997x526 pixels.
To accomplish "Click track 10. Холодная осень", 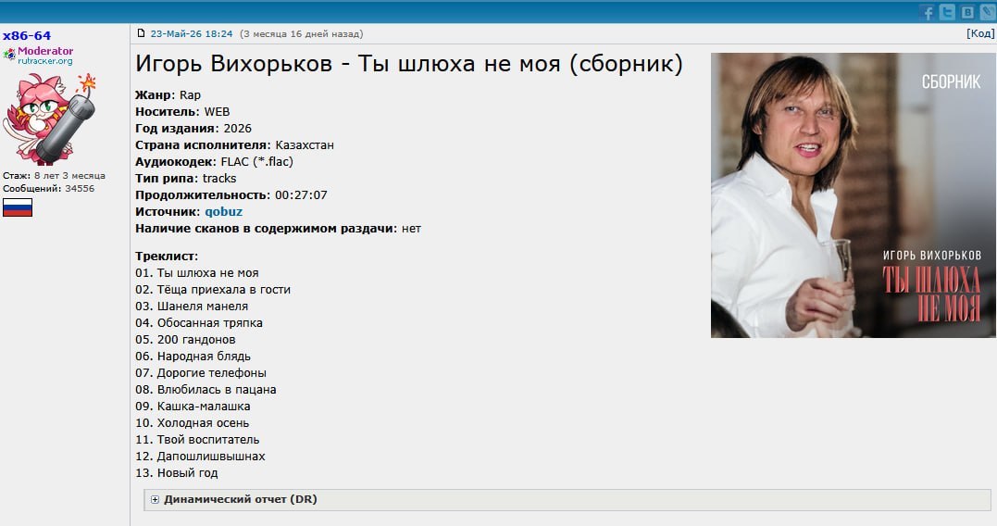I will click(x=192, y=423).
